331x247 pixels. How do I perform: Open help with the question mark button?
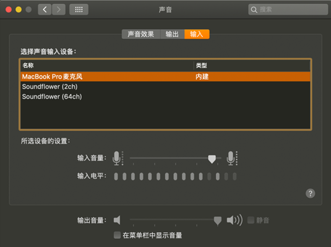311,193
